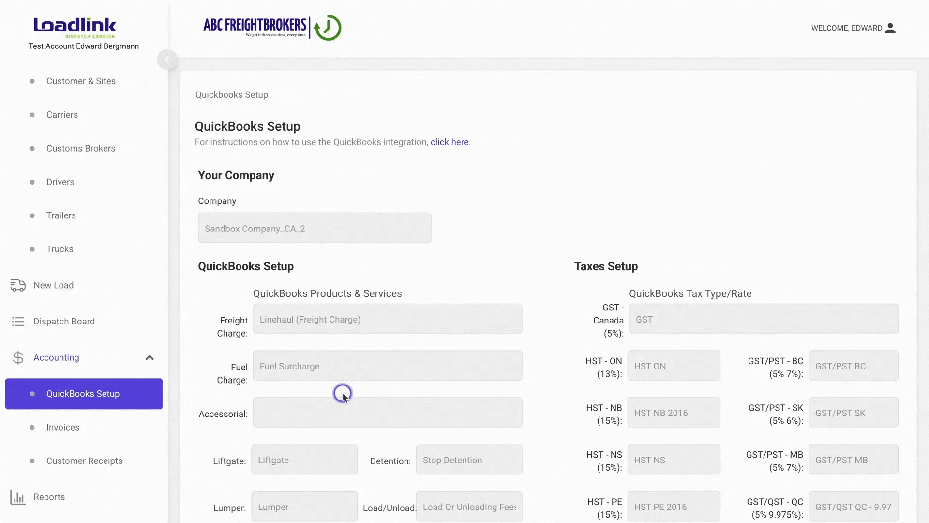The height and width of the screenshot is (523, 929).
Task: Click the Dispatch Board list icon
Action: [x=18, y=322]
